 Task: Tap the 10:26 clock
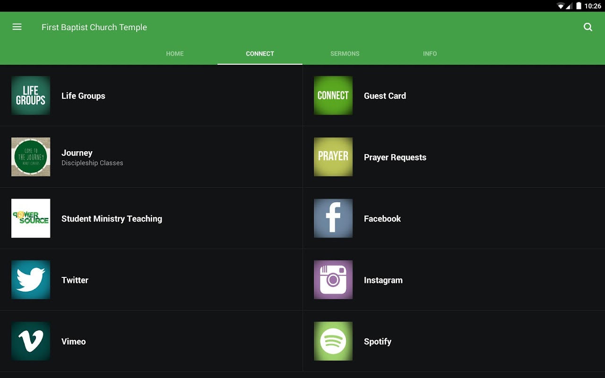tap(593, 6)
